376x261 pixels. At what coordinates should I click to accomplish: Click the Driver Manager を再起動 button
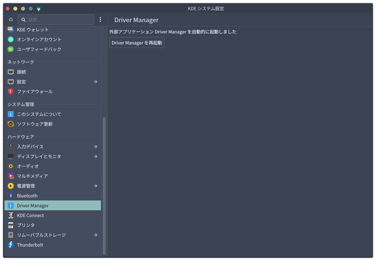point(136,42)
